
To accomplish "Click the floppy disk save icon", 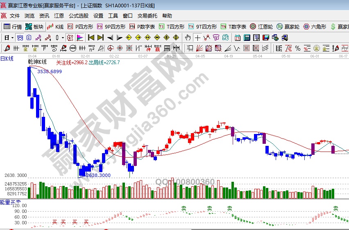I will tap(265, 38).
